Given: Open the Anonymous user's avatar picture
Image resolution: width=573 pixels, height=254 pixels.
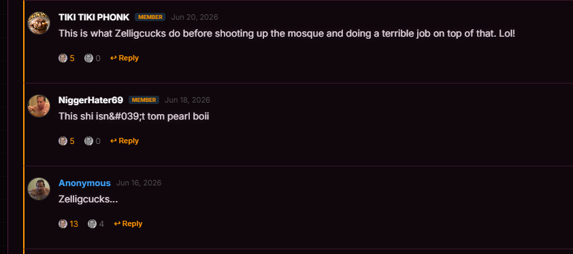Looking at the screenshot, I should click(39, 189).
